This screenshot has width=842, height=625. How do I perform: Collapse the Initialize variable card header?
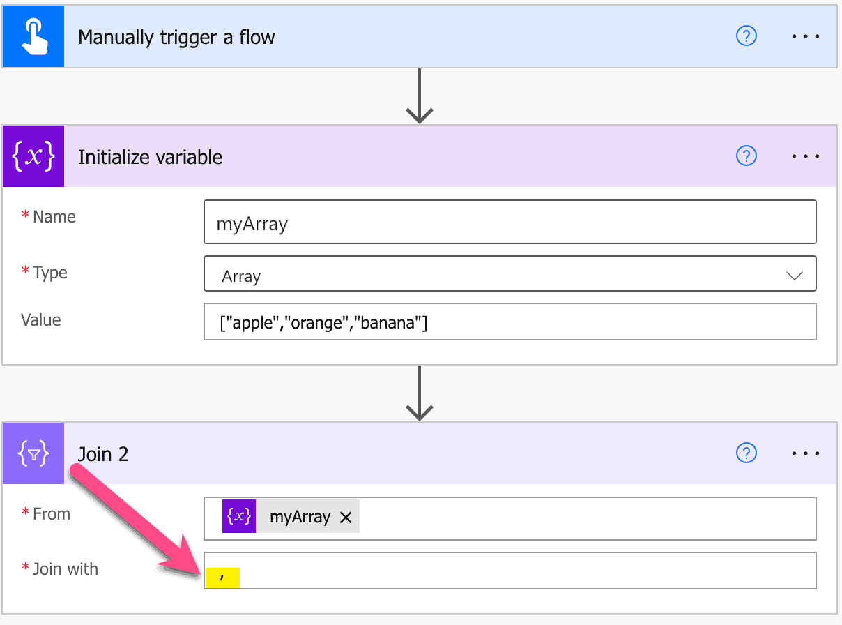point(418,156)
